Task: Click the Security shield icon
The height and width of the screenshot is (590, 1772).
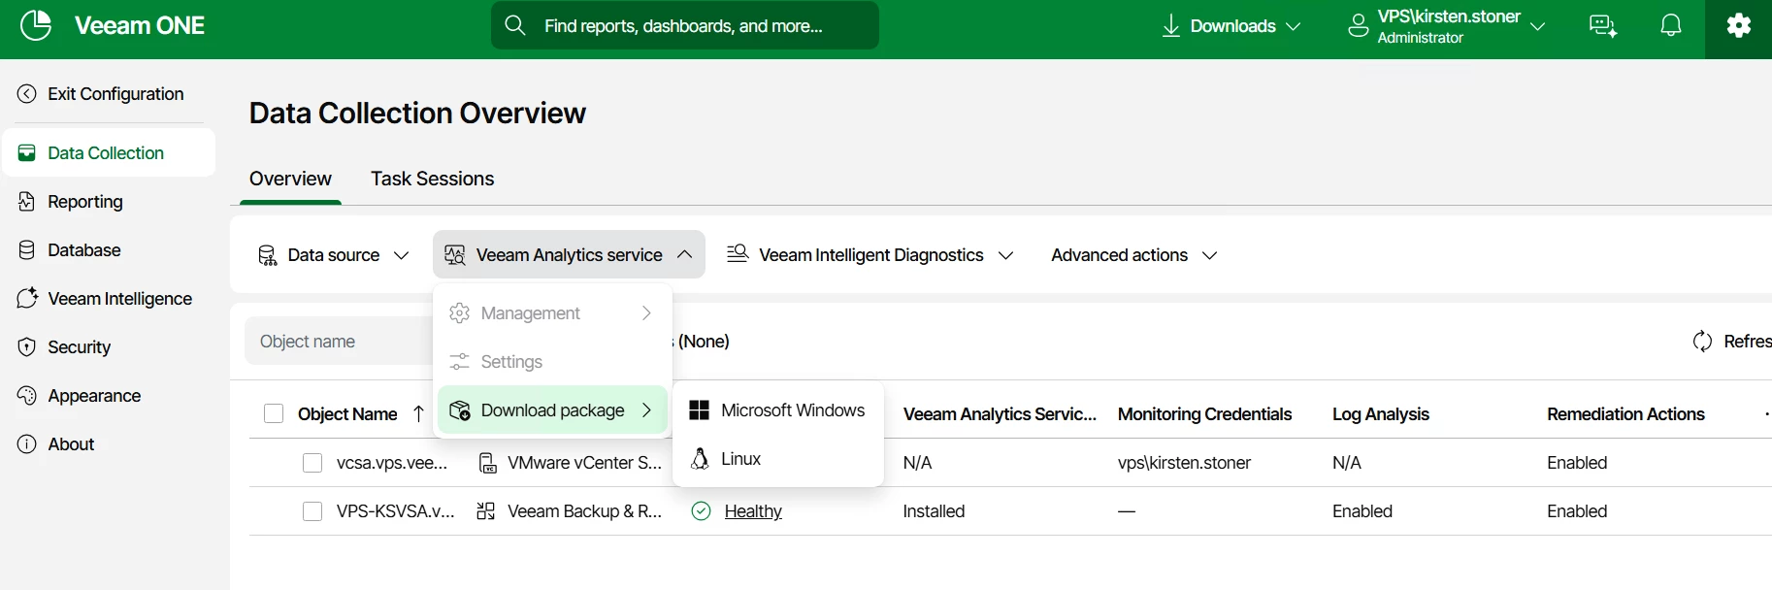Action: (27, 347)
